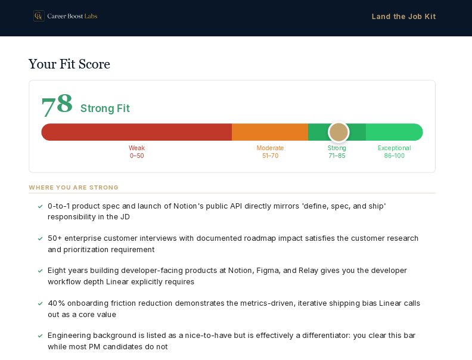Click the Strong 71–85 range label
Viewport: 472px width, 360px height.
coord(337,152)
